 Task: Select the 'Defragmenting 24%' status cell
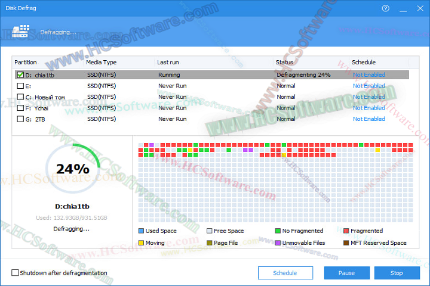coord(303,74)
